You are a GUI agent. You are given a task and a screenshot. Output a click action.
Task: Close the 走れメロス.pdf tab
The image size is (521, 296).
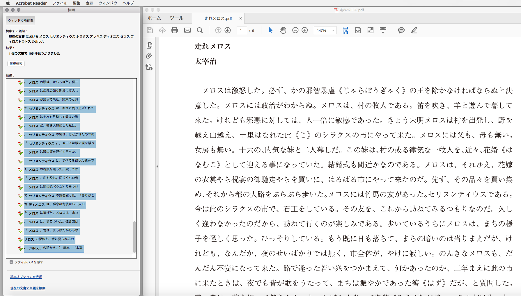(x=240, y=18)
